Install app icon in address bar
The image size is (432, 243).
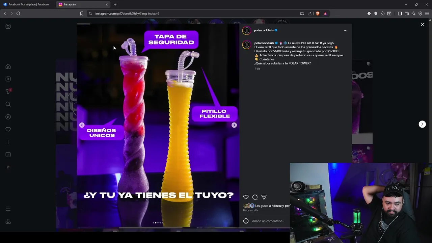click(302, 13)
